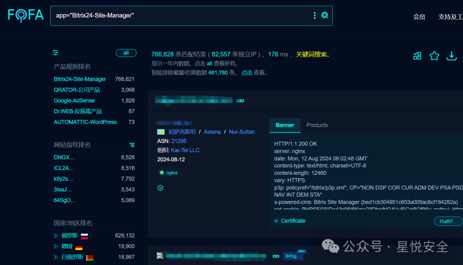The width and height of the screenshot is (463, 265).
Task: Open the filter settings sliders icon
Action: (55, 53)
